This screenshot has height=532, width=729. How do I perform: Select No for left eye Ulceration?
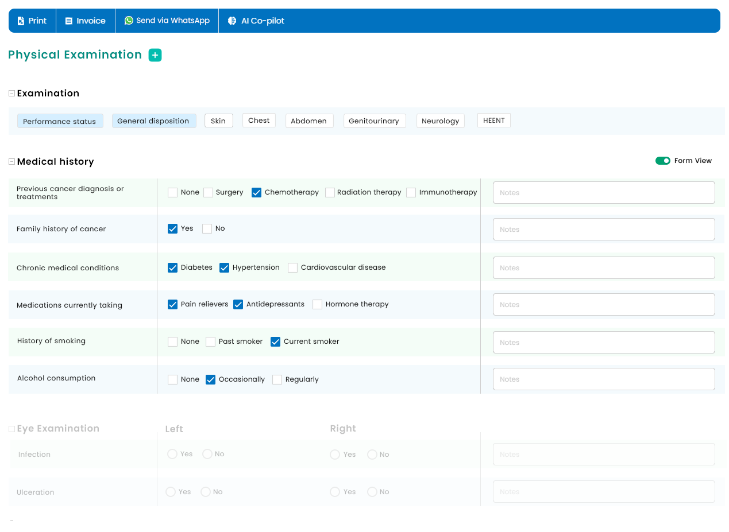click(206, 492)
